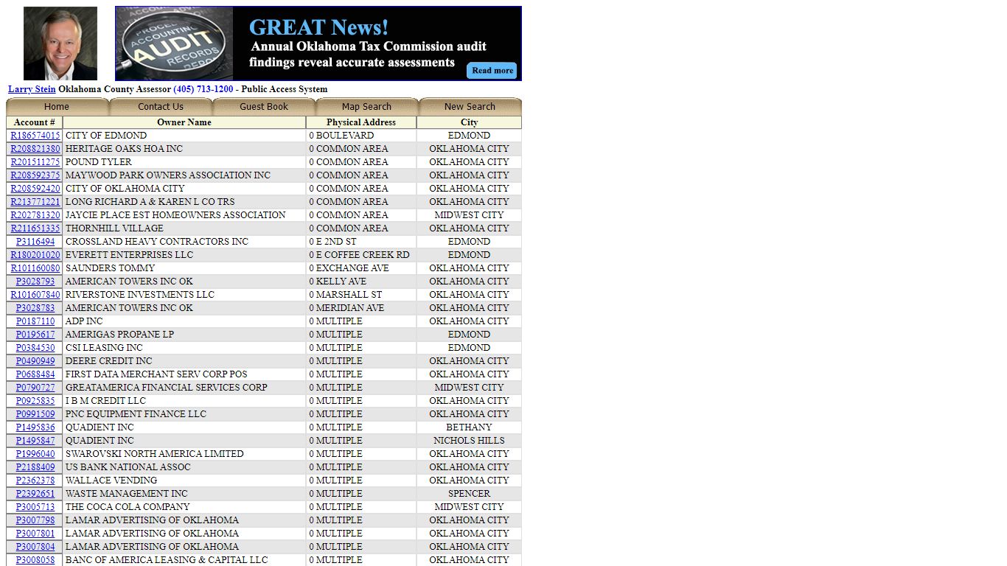Open account R201511275
1007x566 pixels.
35,162
